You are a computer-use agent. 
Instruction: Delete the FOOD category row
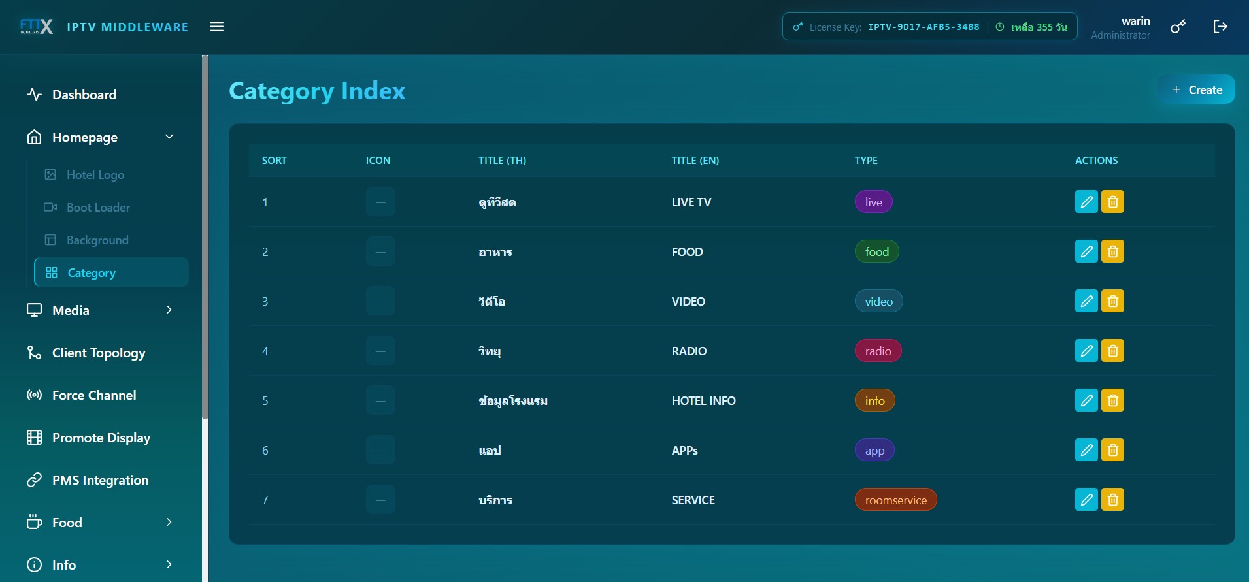point(1112,251)
